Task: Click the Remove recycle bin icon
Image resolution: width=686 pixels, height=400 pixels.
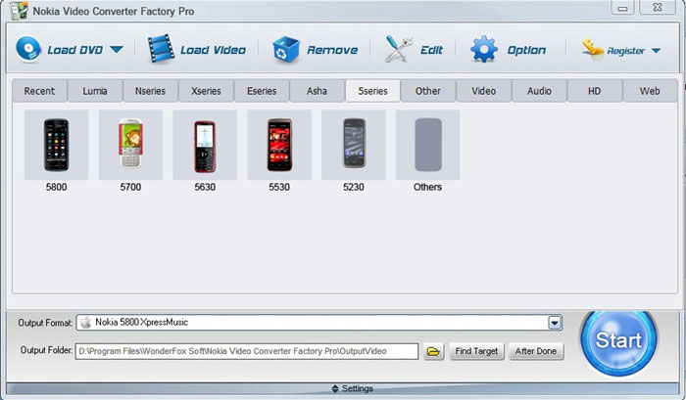Action: [x=286, y=50]
